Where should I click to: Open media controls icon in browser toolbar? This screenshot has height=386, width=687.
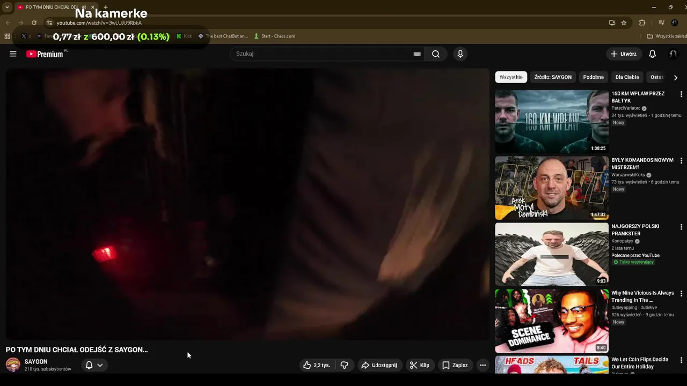pyautogui.click(x=661, y=23)
